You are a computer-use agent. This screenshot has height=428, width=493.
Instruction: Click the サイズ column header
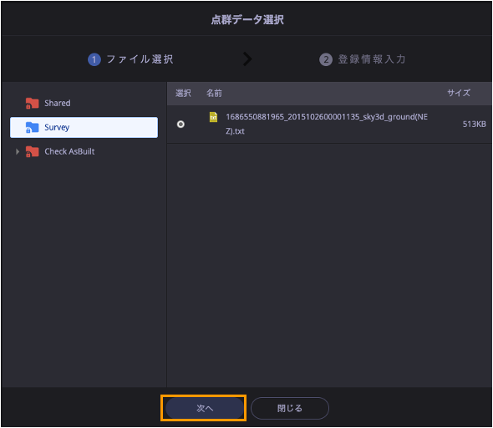click(x=459, y=93)
